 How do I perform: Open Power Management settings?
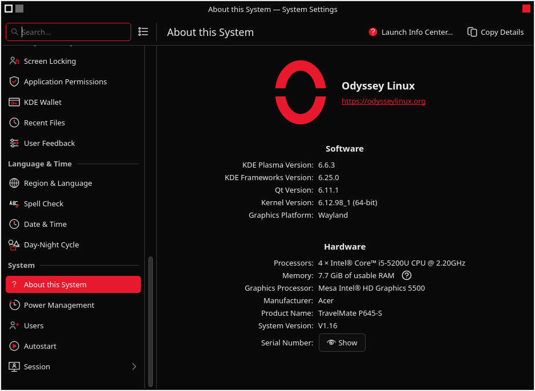point(73,305)
